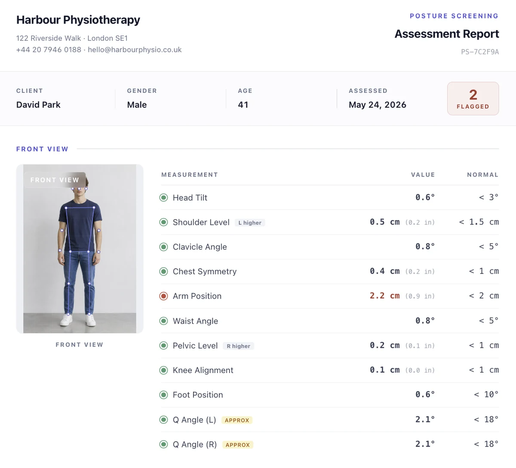Click the Chest Symmetry value 0.4 cm

click(385, 271)
